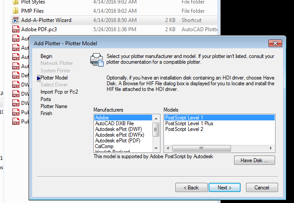Screen dimensions: 294x203
Task: Select the last PC3 icon starting with 'Pub'
Action: [16, 122]
